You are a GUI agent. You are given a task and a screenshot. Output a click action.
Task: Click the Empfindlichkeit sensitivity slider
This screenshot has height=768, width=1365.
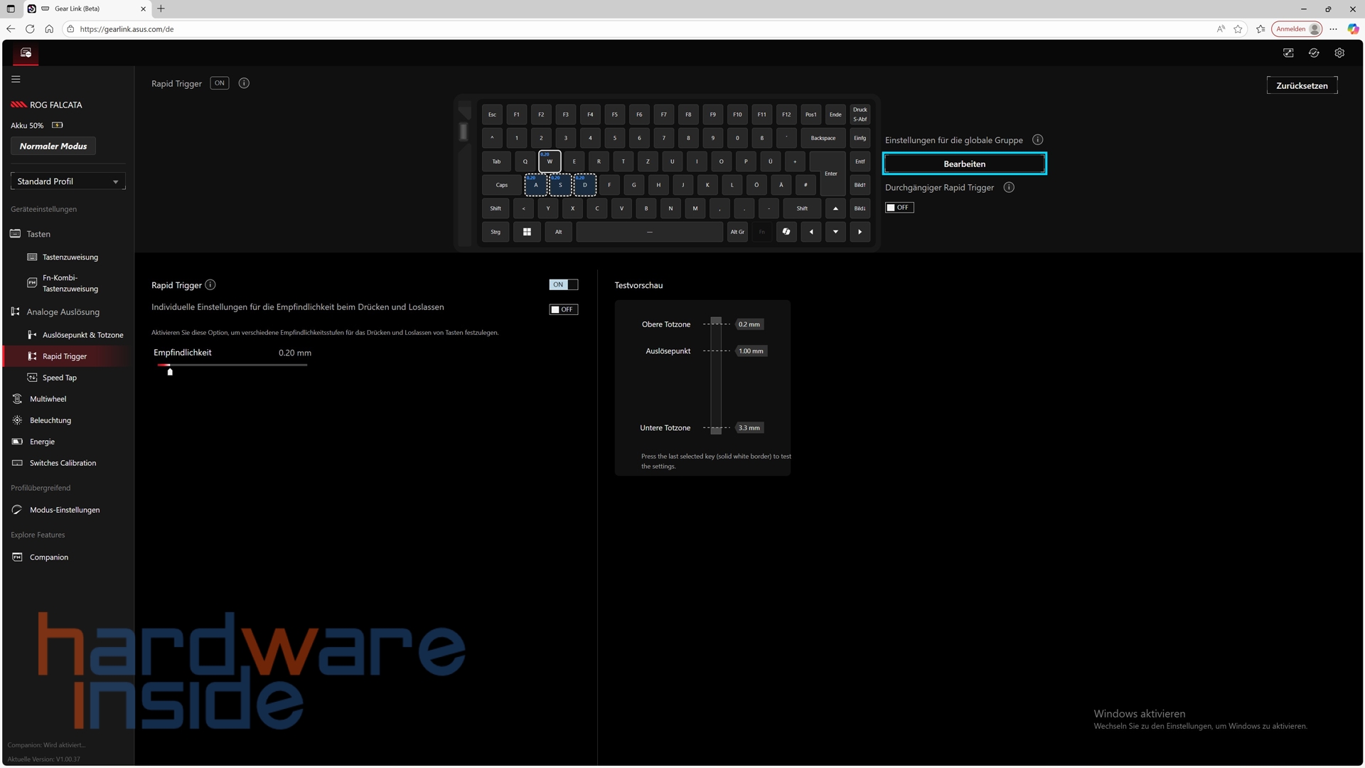pos(232,366)
